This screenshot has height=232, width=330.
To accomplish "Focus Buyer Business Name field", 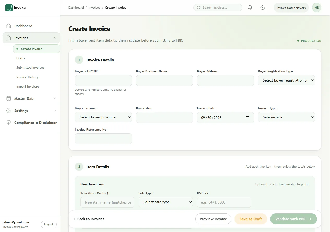I will [x=164, y=80].
